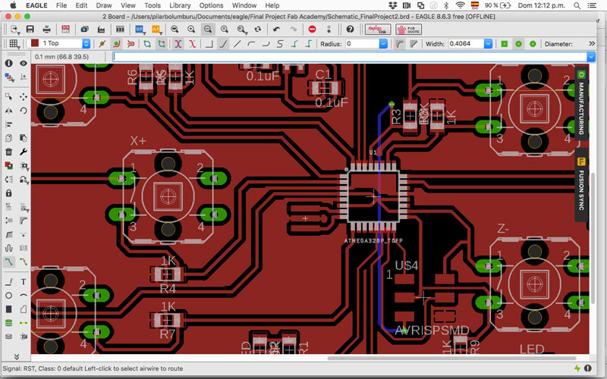Select the 45 degree wire bend style
Image resolution: width=607 pixels, height=379 pixels.
tap(223, 44)
